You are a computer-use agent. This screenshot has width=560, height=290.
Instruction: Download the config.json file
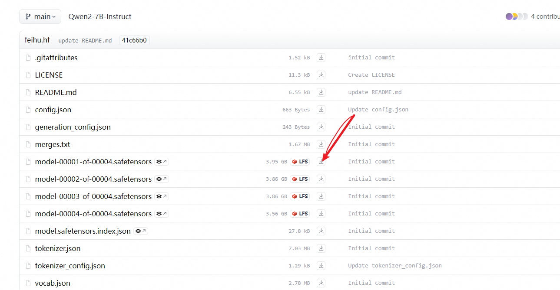(321, 109)
